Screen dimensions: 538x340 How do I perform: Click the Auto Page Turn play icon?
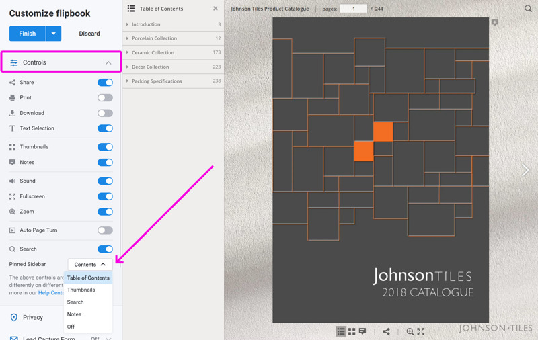click(x=12, y=230)
